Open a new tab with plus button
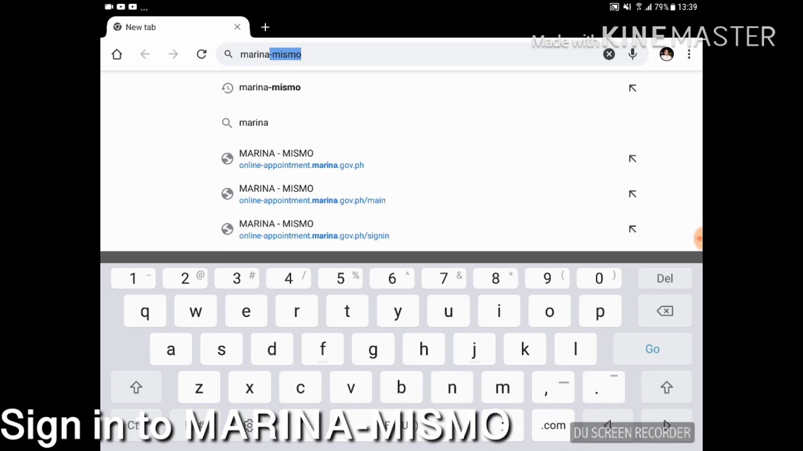803x451 pixels. (x=265, y=27)
